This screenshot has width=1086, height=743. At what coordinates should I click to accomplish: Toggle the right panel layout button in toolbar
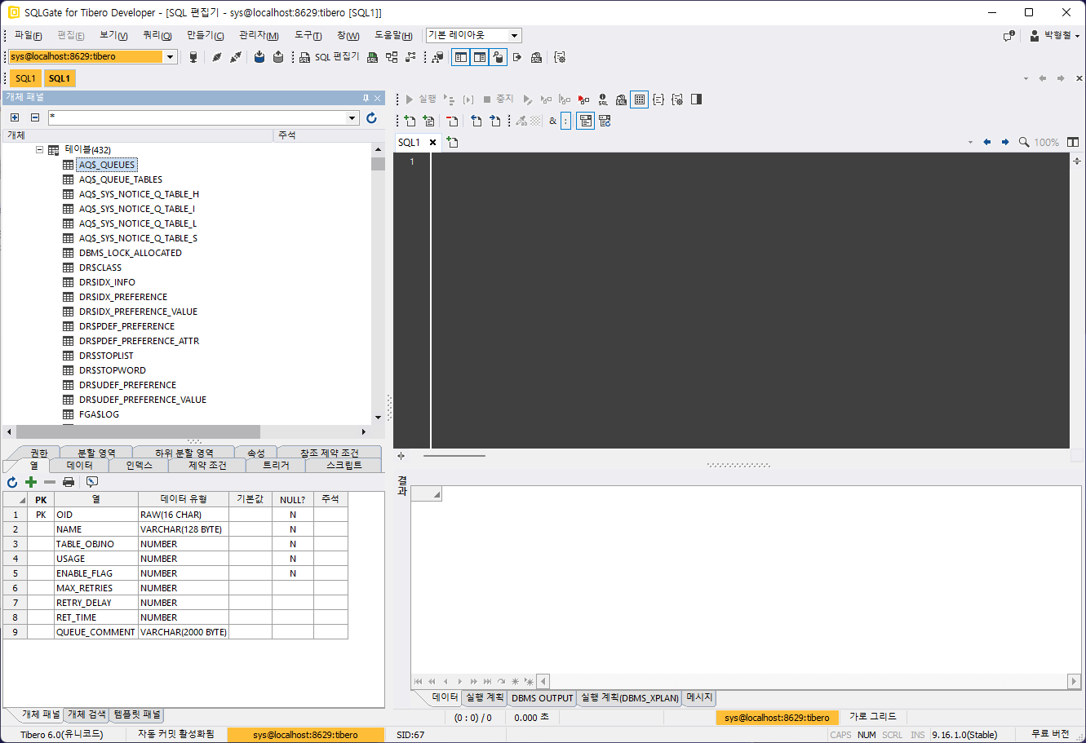[480, 57]
